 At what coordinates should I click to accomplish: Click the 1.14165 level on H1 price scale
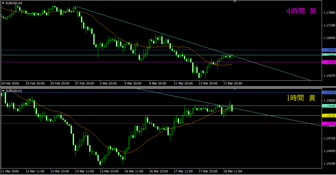tap(328, 163)
